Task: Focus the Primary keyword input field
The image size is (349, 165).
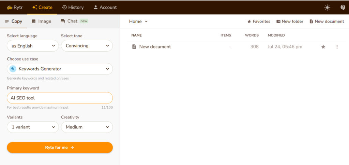Action: click(x=60, y=98)
